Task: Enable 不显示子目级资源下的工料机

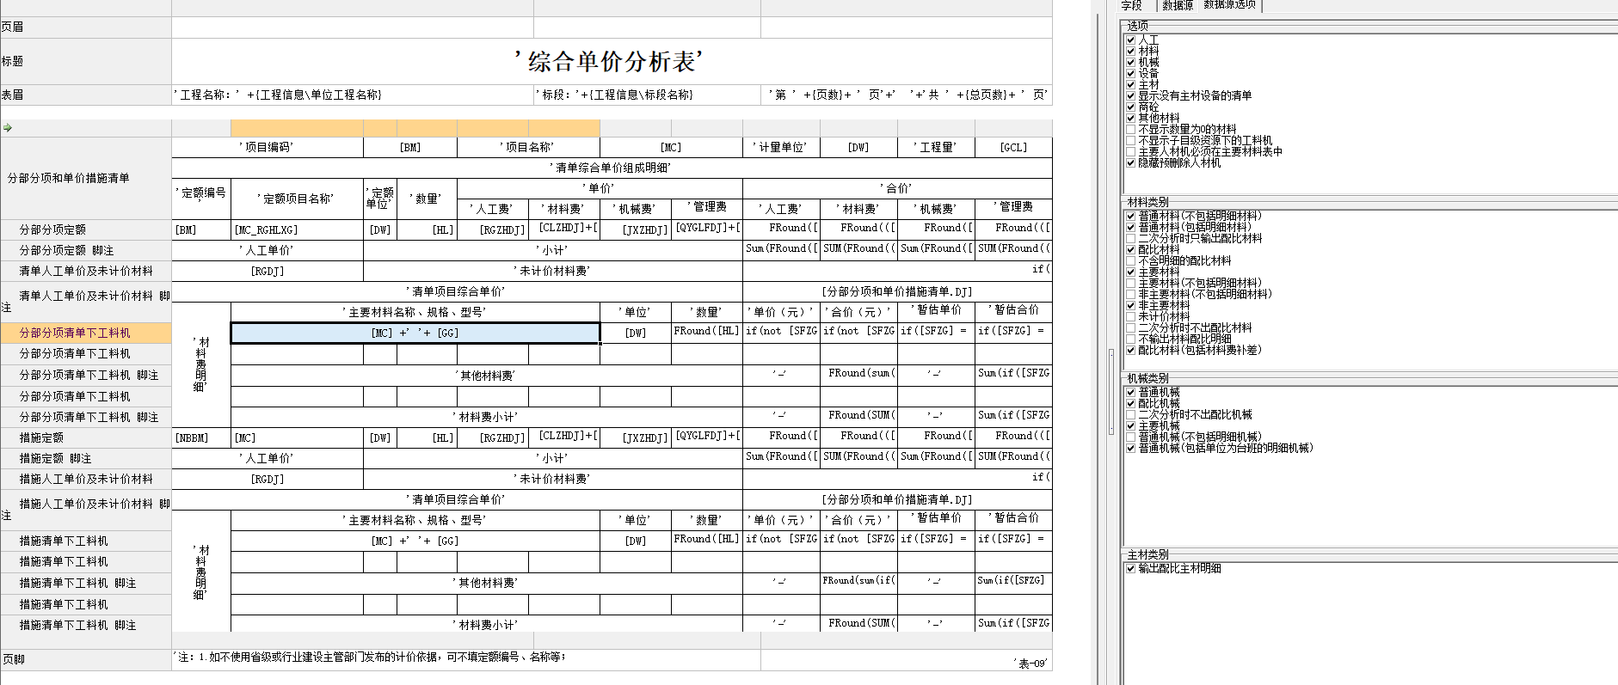Action: point(1130,140)
